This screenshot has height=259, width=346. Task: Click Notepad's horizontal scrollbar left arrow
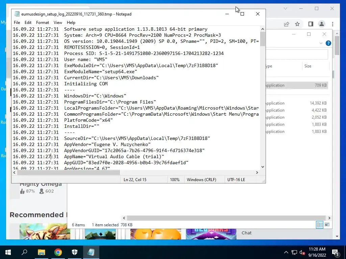pyautogui.click(x=14, y=172)
